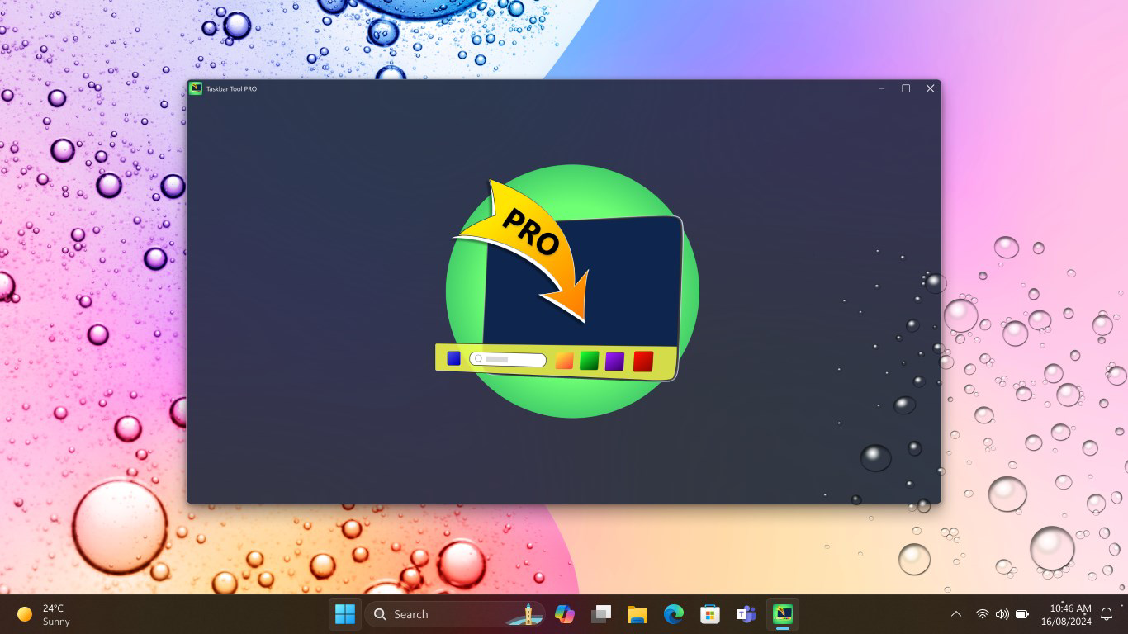Expand hidden system tray icons
The height and width of the screenshot is (634, 1128).
[955, 614]
